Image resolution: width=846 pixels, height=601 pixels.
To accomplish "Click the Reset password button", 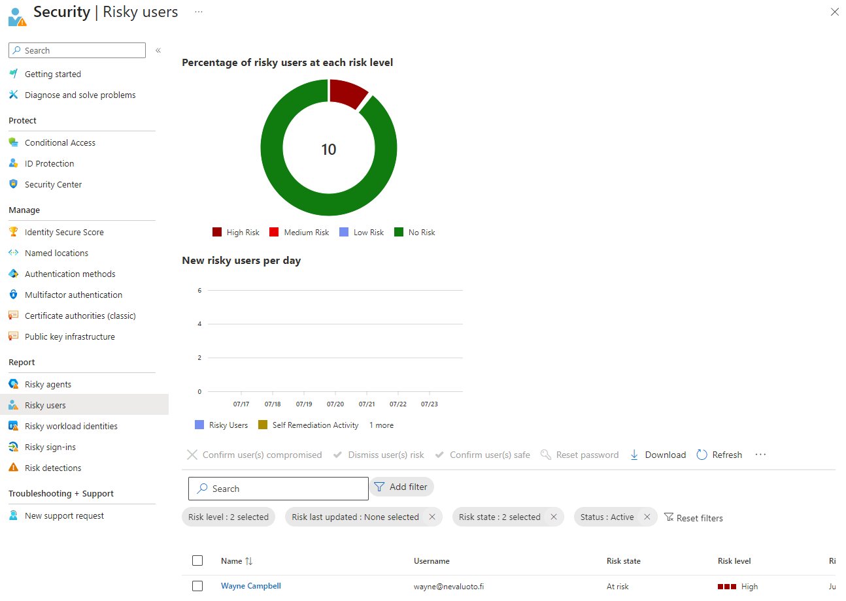I will click(580, 455).
